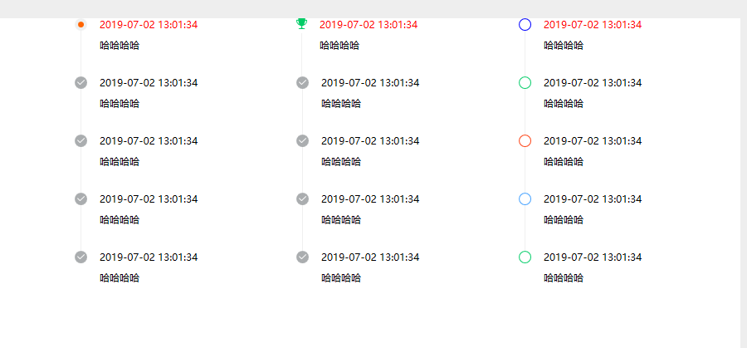Click the last gray checkmark in middle timeline

(302, 257)
